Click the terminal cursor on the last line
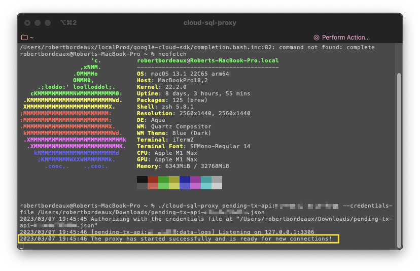The height and width of the screenshot is (271, 420). tap(21, 246)
